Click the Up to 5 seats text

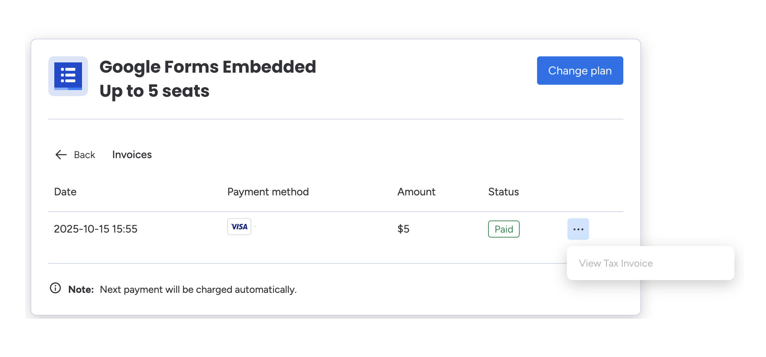(x=154, y=91)
